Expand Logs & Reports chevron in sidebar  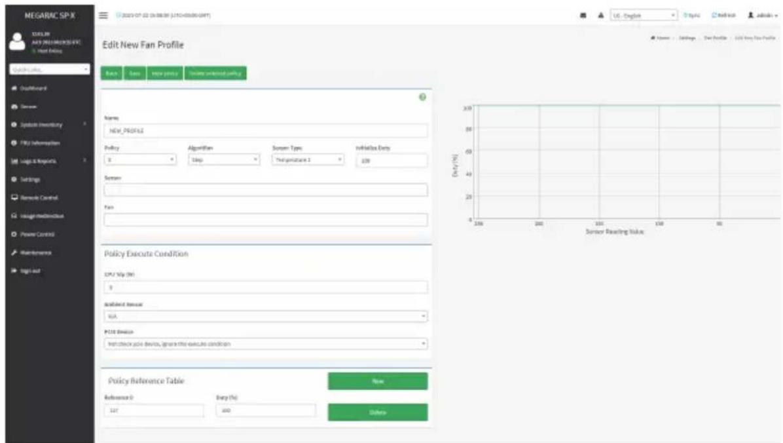coord(84,161)
